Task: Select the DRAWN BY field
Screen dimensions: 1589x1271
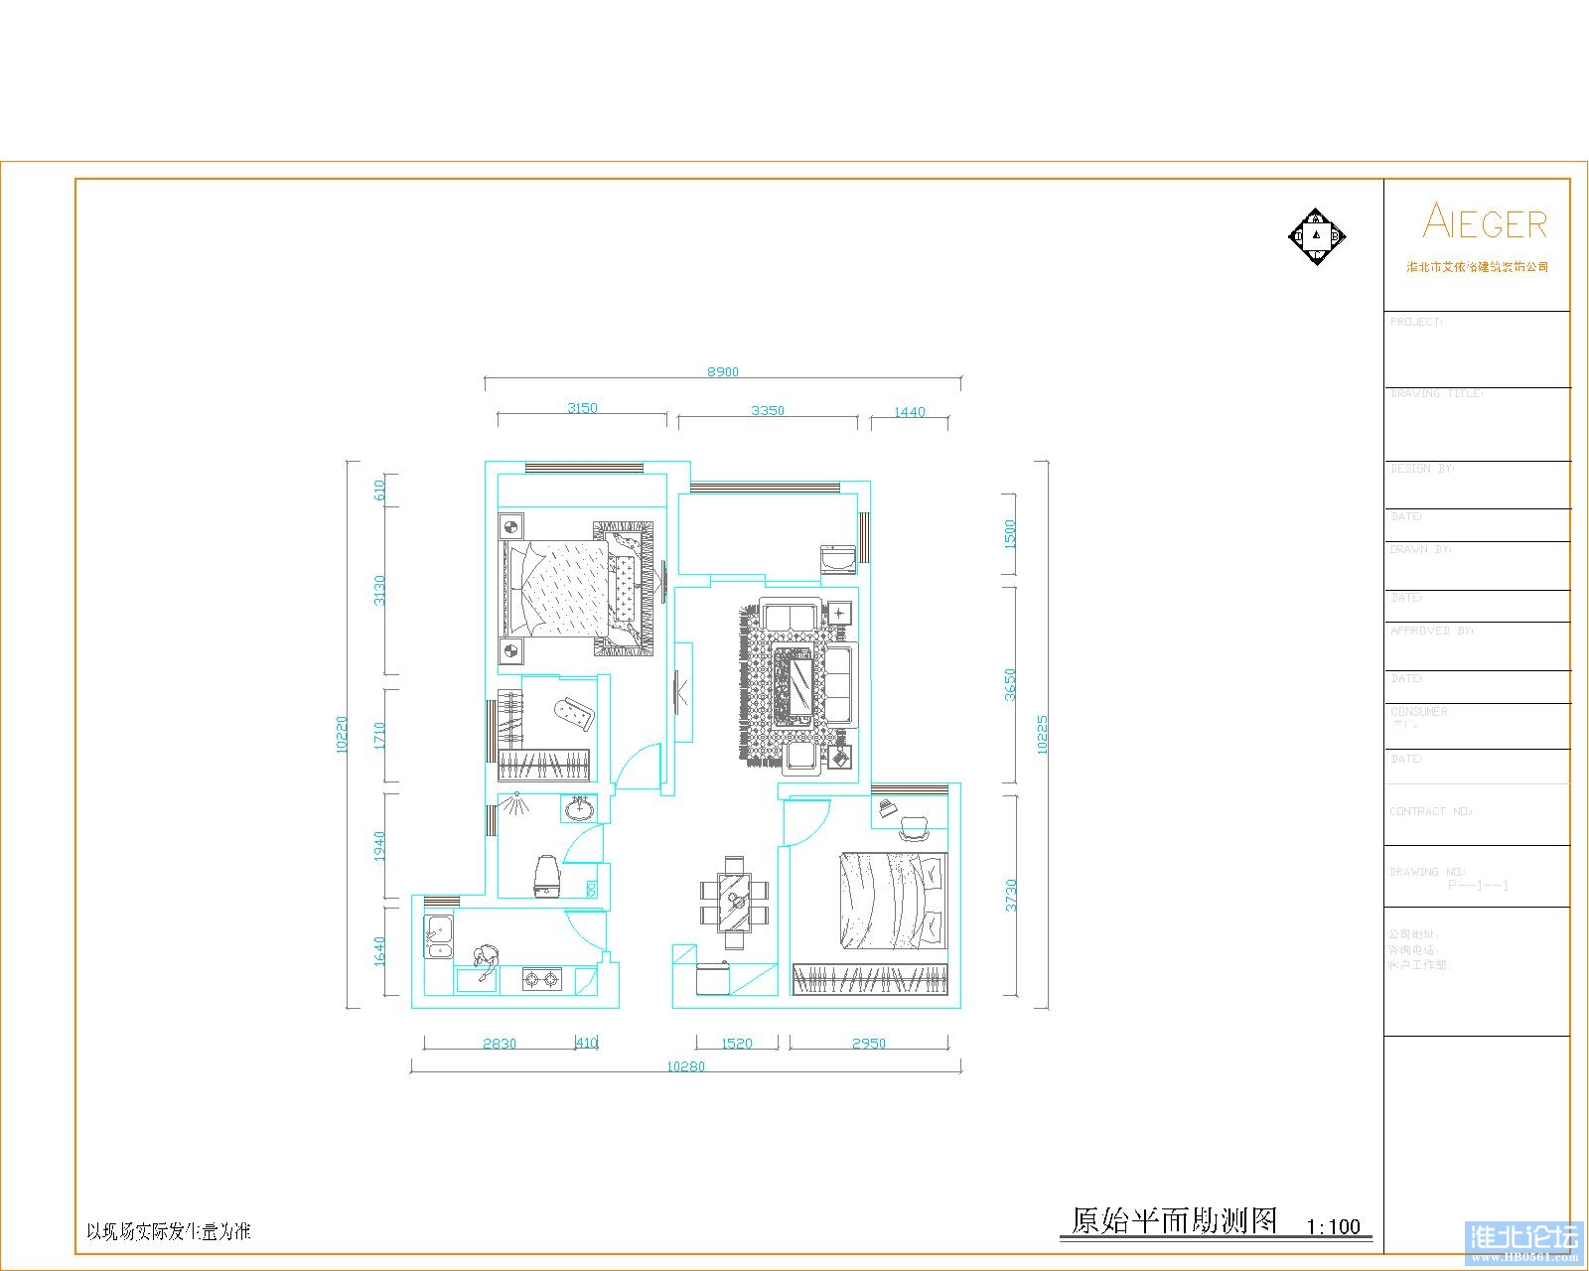Action: coord(1420,548)
